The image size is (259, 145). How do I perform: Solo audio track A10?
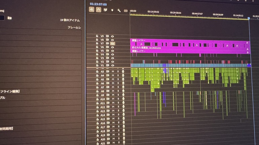pos(118,99)
